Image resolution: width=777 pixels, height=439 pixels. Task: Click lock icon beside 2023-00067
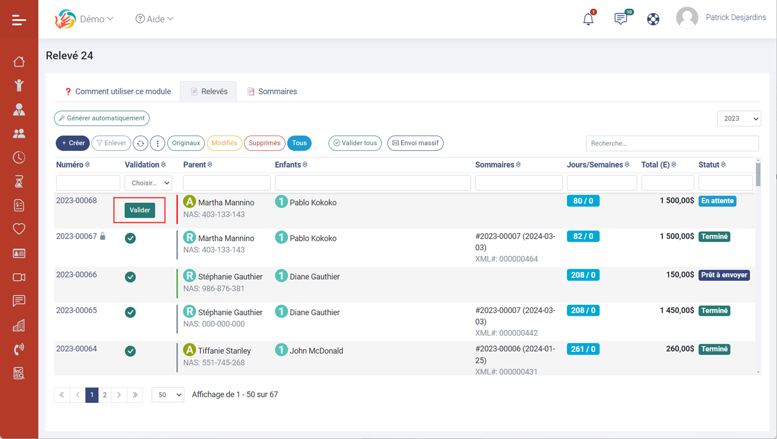[103, 236]
